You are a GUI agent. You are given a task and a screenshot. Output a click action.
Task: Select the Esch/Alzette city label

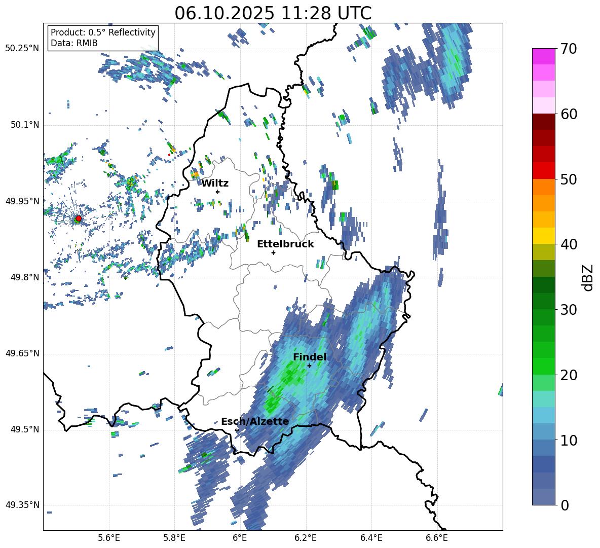coord(255,422)
